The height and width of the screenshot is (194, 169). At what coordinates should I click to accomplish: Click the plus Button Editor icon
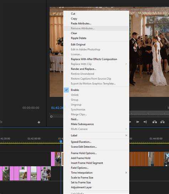coord(39,122)
